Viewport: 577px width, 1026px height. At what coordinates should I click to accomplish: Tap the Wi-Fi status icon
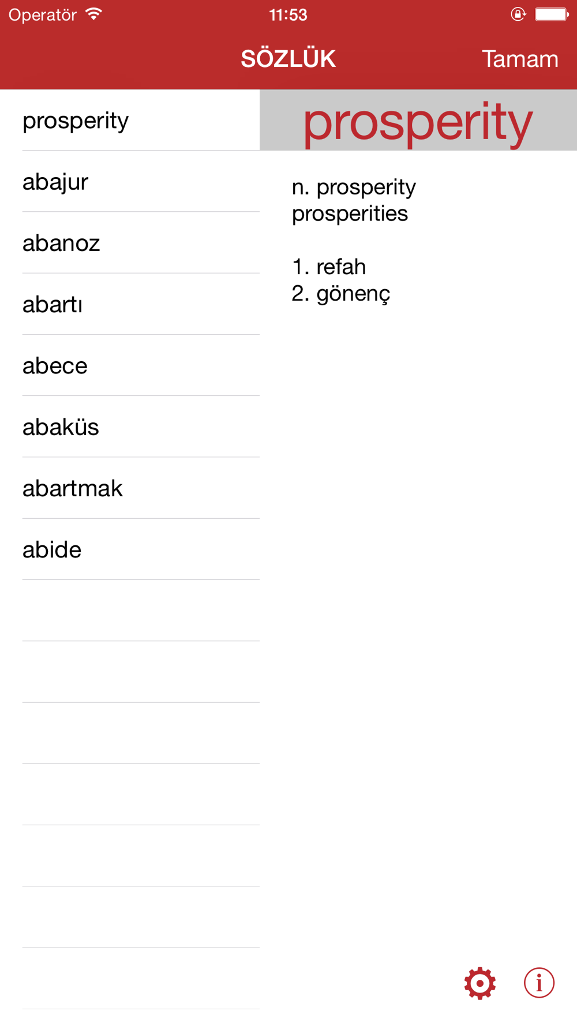(x=93, y=14)
